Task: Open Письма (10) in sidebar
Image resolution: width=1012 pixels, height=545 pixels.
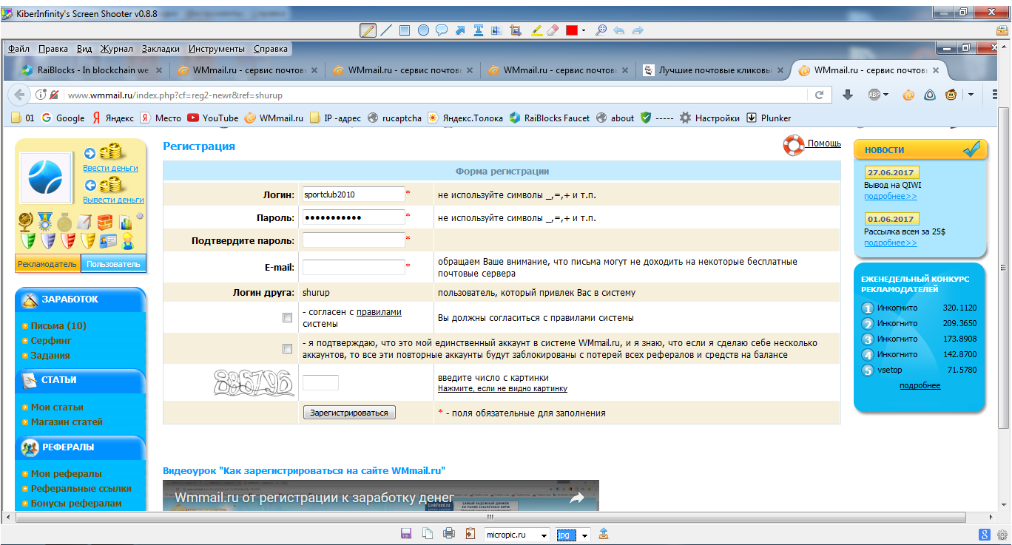Action: (x=58, y=326)
